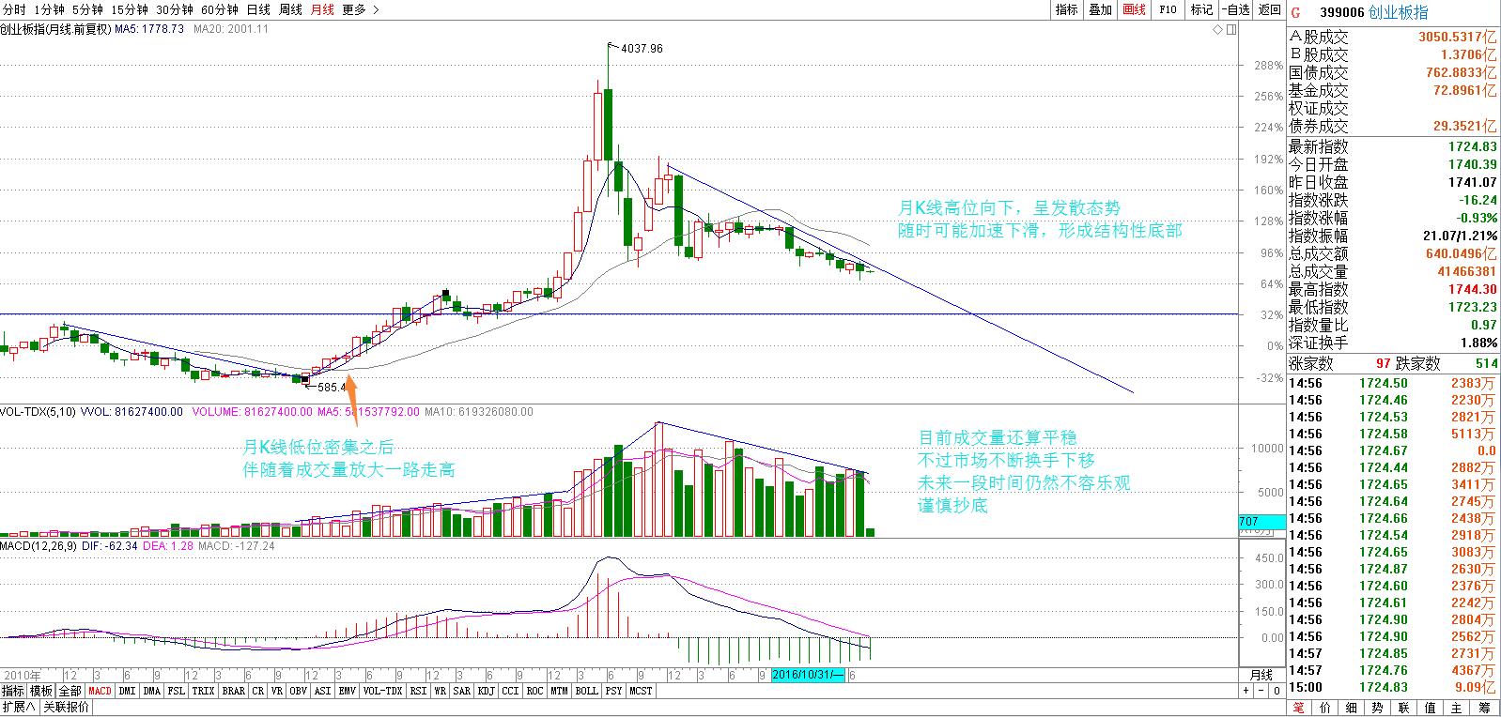
Task: Open the 模板 template tab
Action: [x=41, y=691]
